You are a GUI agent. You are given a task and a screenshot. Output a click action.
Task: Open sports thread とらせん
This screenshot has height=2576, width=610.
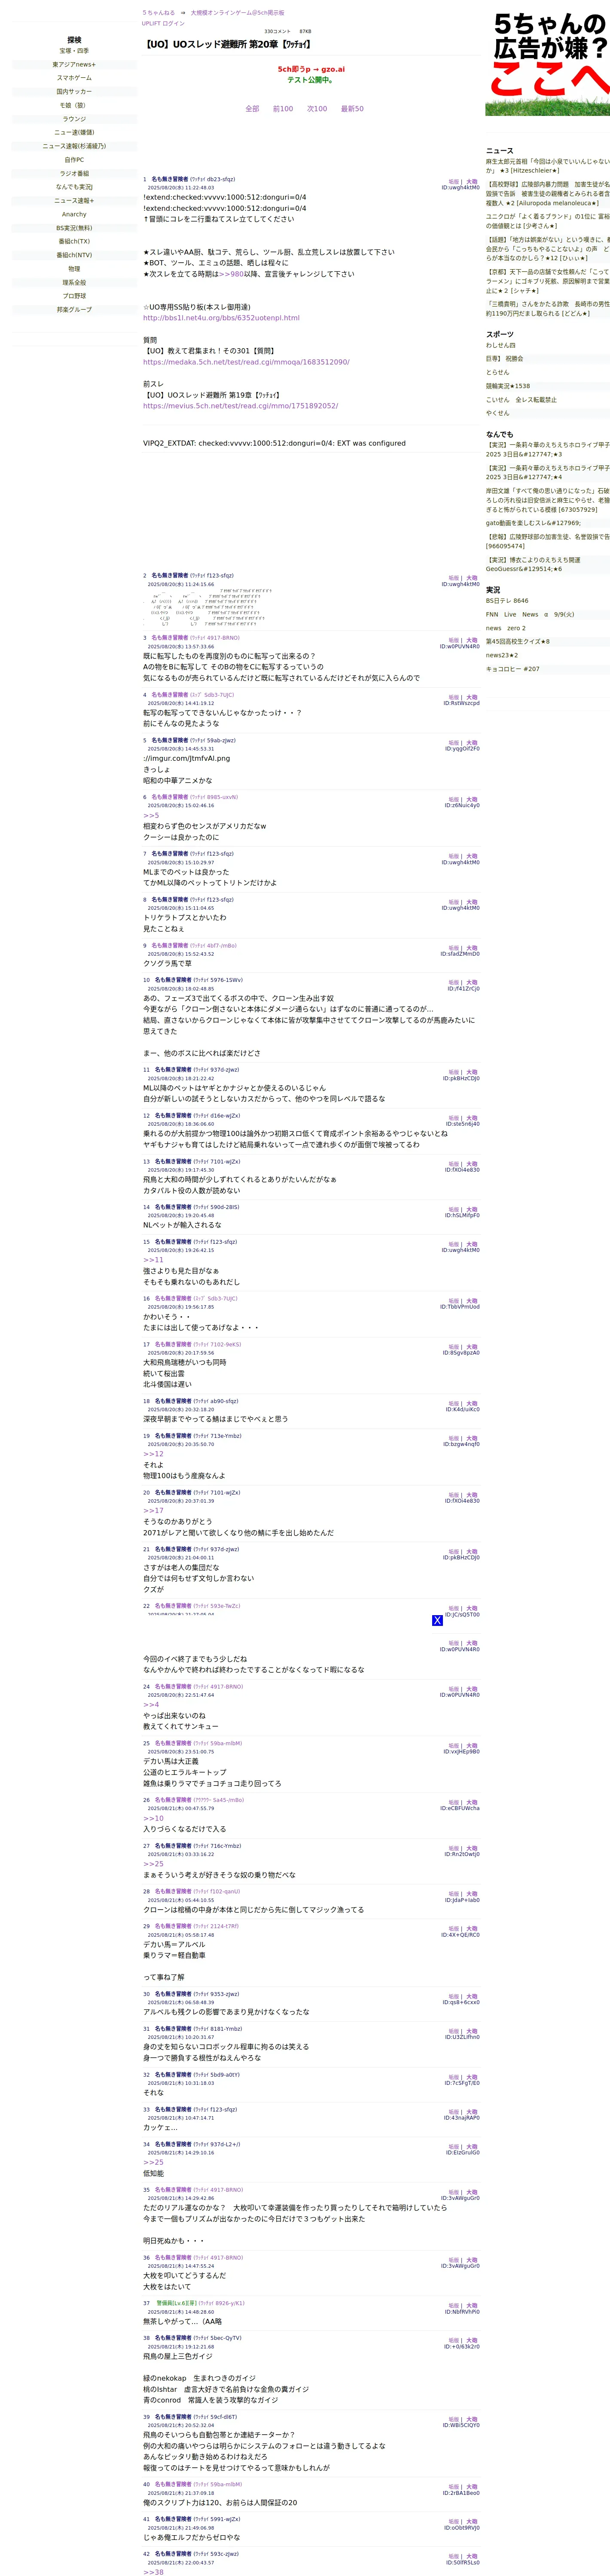pos(497,372)
